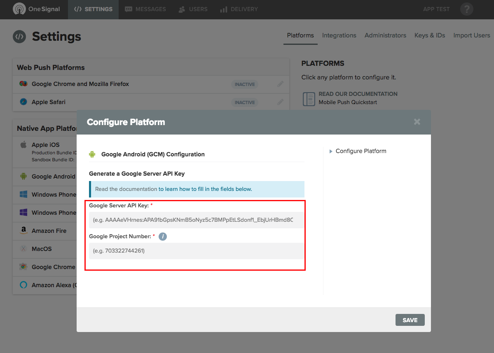Image resolution: width=494 pixels, height=353 pixels.
Task: Open the APP TEST app selector
Action: [x=436, y=9]
